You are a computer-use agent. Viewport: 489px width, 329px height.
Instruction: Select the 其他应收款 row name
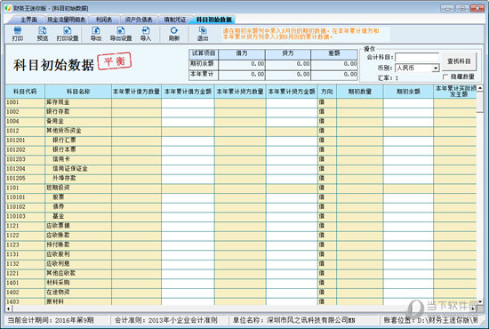[x=61, y=274]
